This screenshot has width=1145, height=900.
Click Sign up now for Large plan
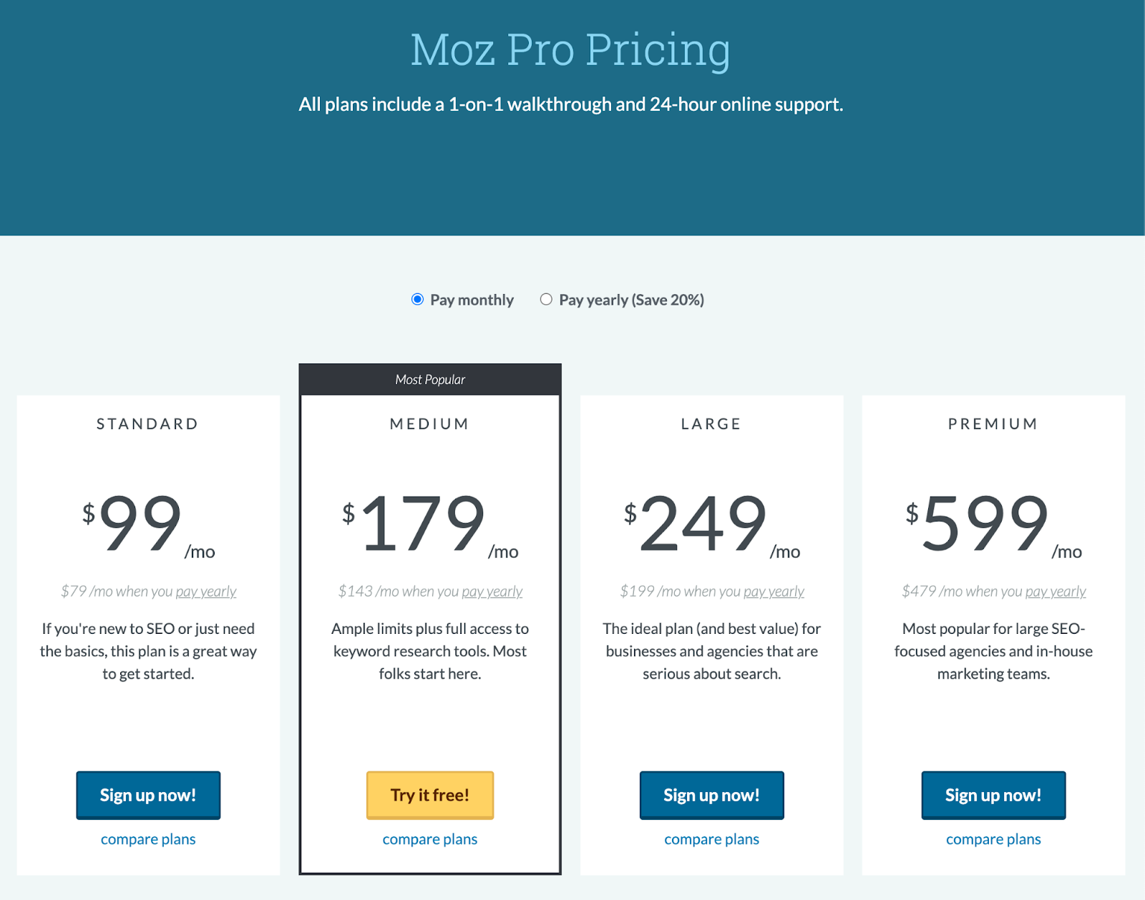click(x=711, y=795)
